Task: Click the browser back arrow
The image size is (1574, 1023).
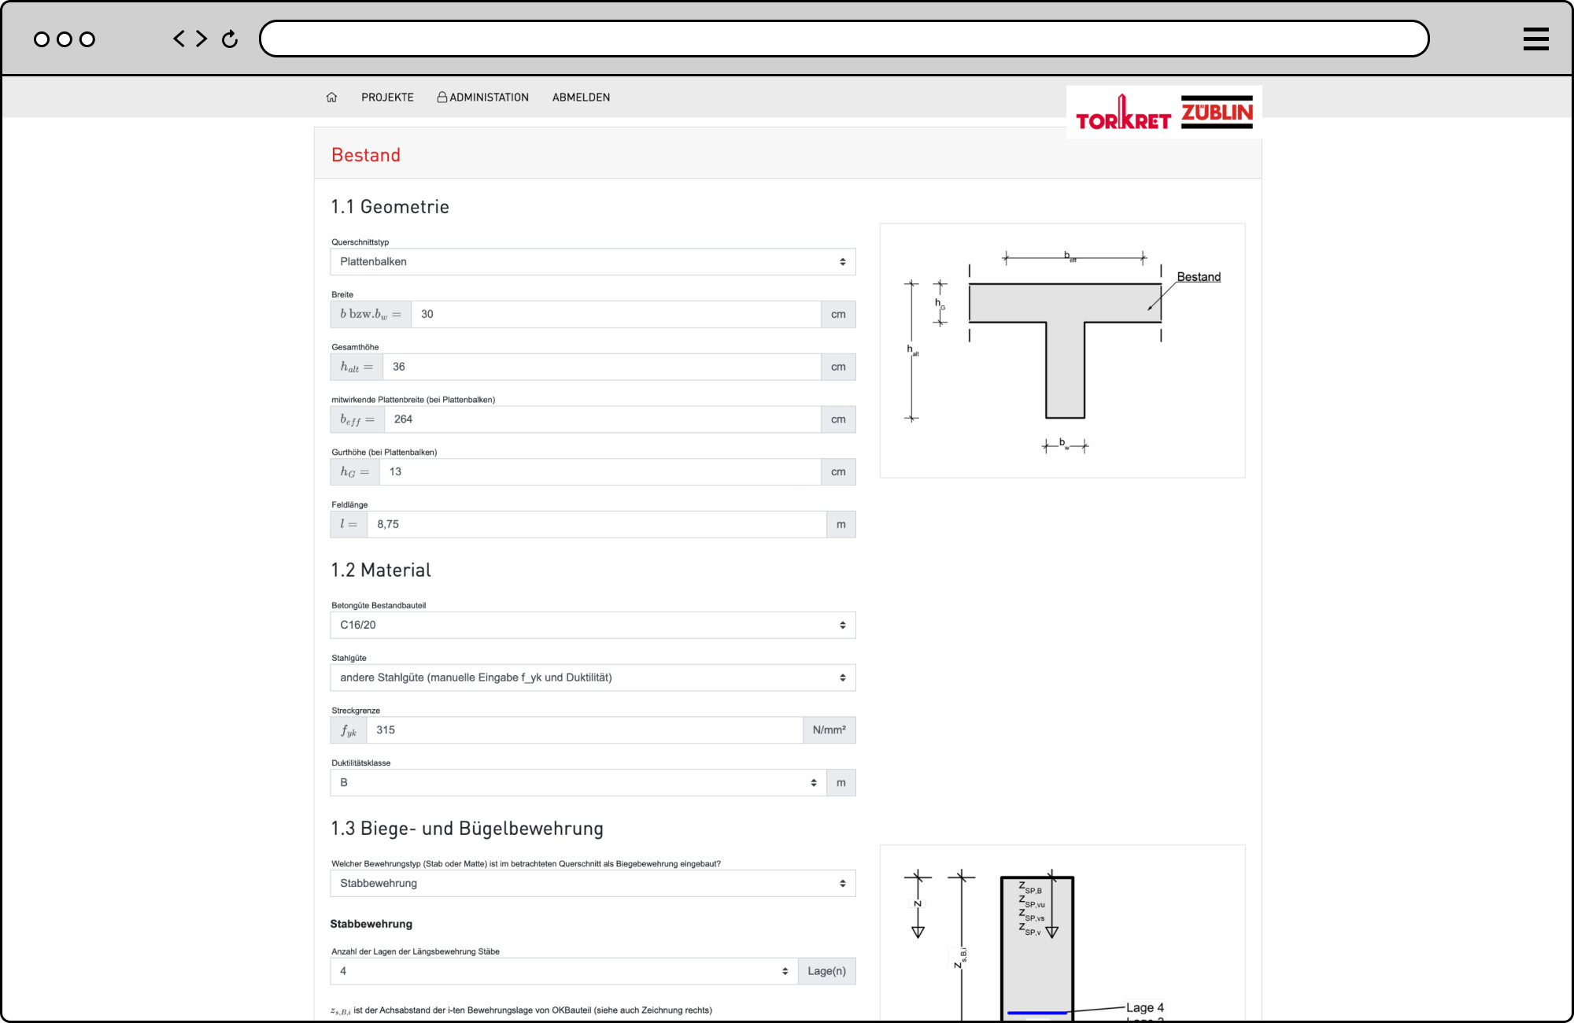Action: click(179, 39)
